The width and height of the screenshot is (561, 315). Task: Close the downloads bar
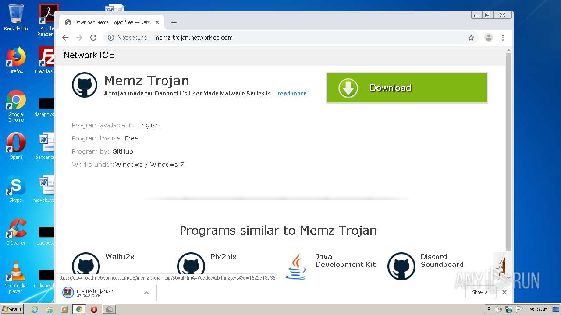(x=504, y=292)
